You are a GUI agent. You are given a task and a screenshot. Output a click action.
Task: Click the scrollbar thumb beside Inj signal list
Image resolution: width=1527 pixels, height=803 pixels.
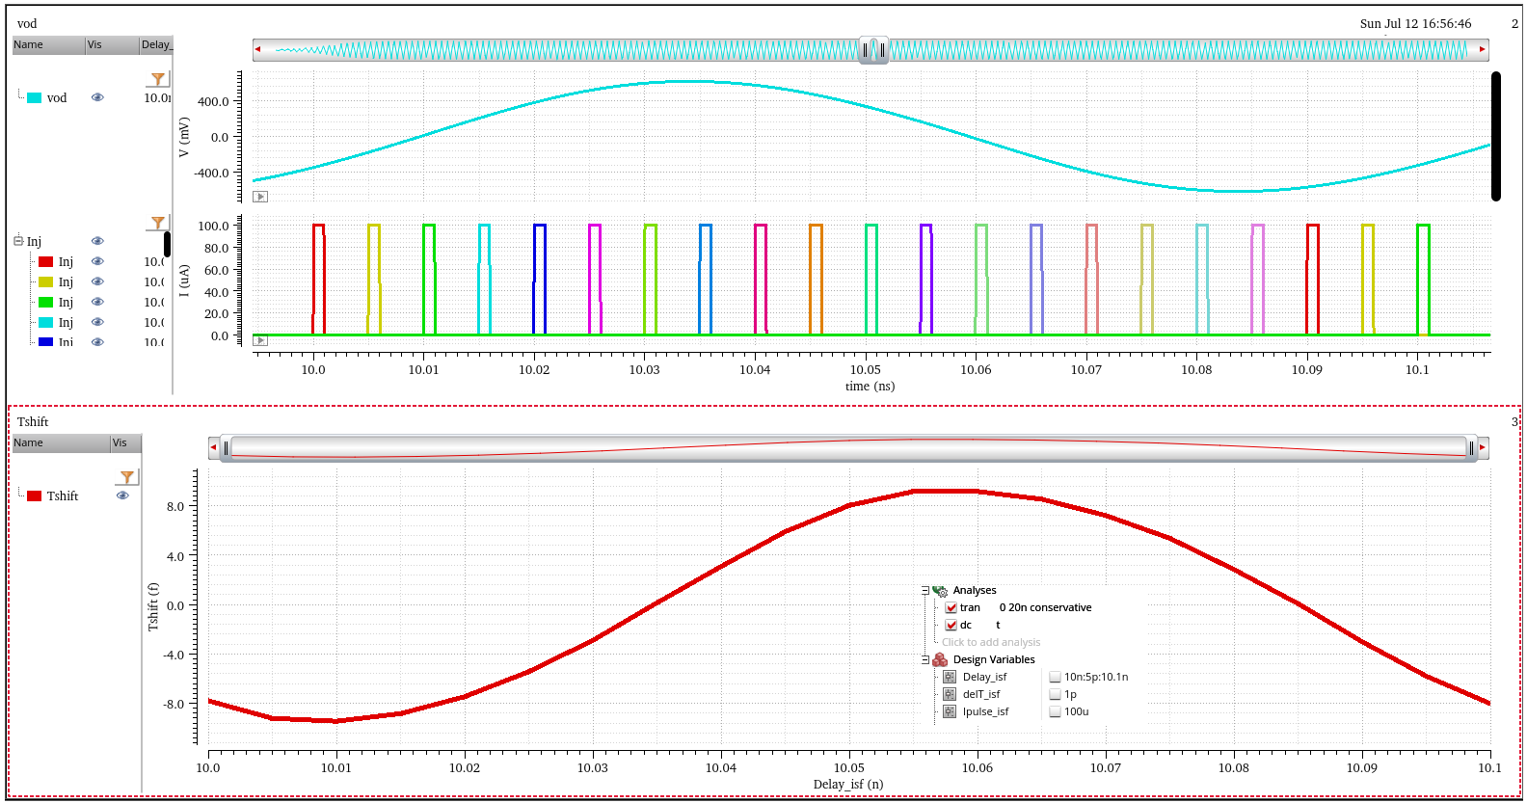click(x=167, y=244)
